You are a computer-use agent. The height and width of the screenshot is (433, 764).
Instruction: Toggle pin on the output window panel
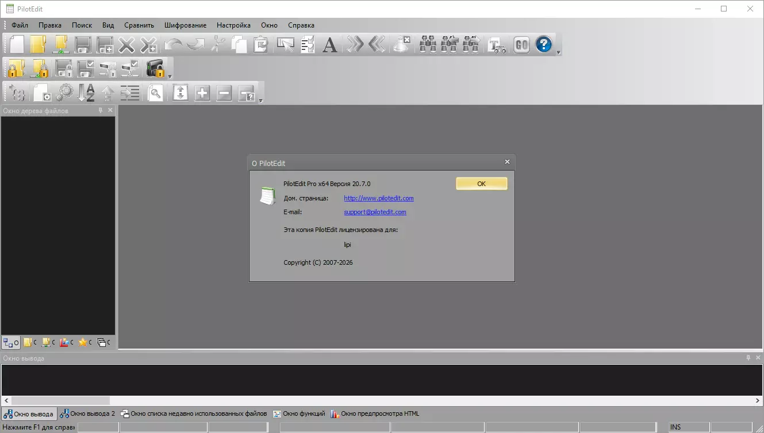748,358
